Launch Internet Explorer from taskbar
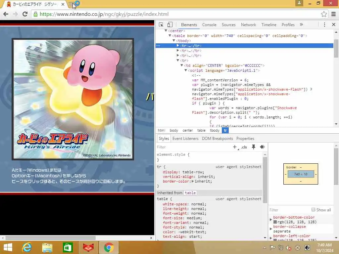Image resolution: width=339 pixels, height=254 pixels. [27, 247]
